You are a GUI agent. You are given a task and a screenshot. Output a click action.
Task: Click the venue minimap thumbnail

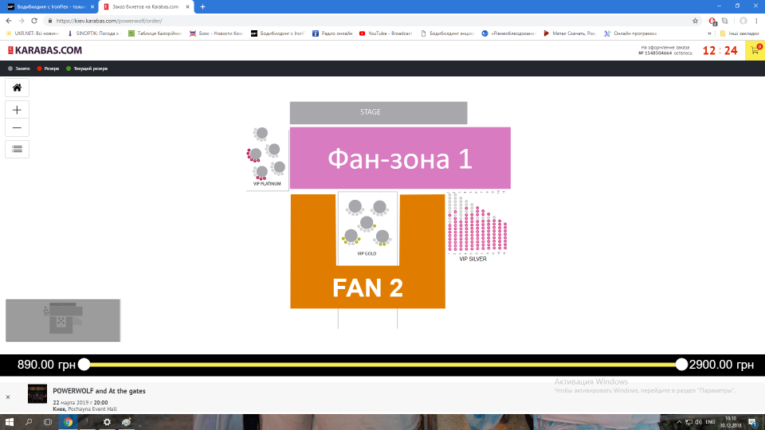(63, 320)
